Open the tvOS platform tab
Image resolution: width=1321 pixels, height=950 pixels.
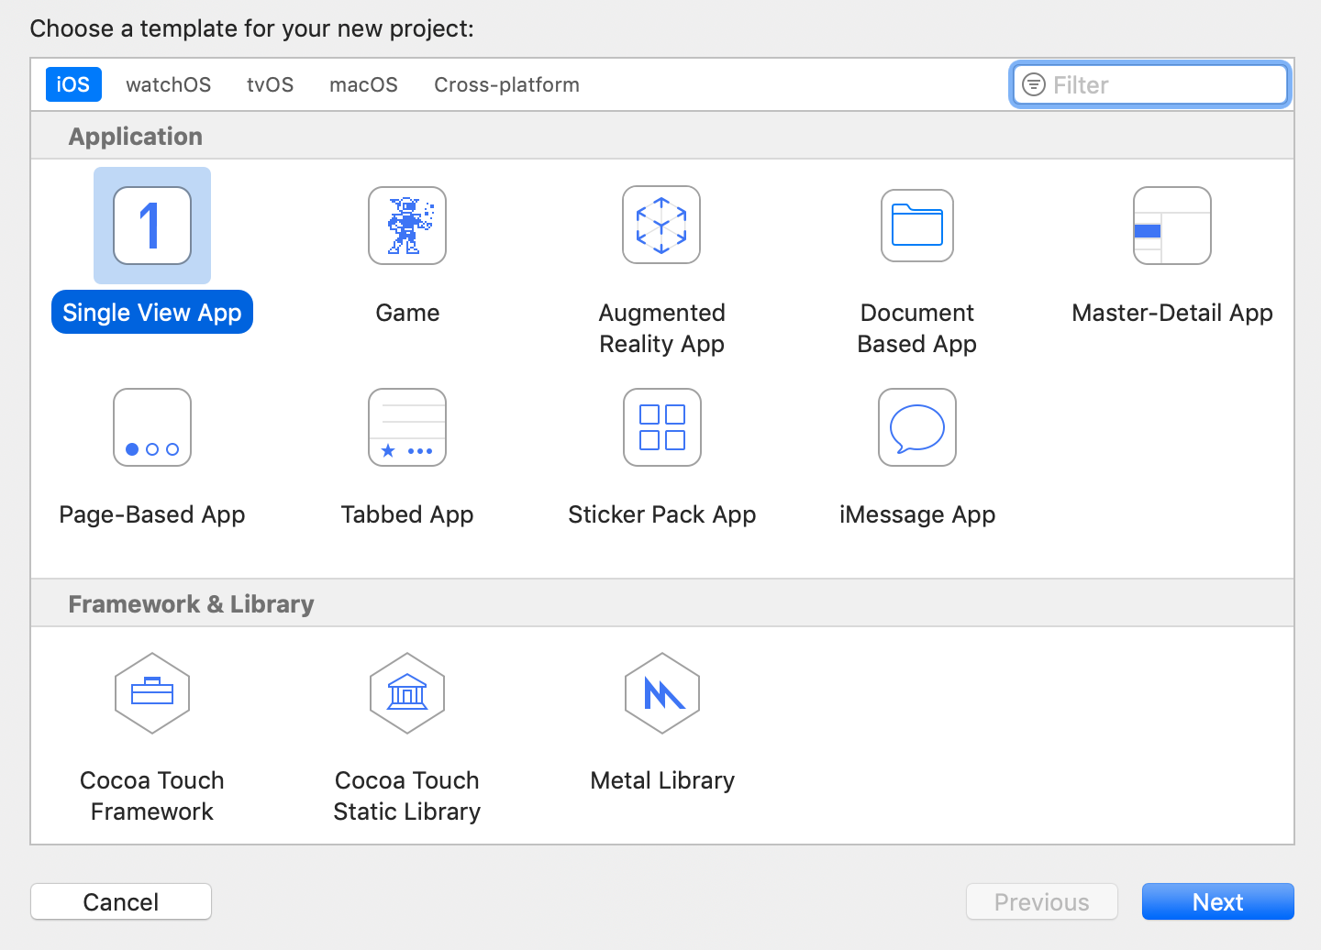coord(271,84)
